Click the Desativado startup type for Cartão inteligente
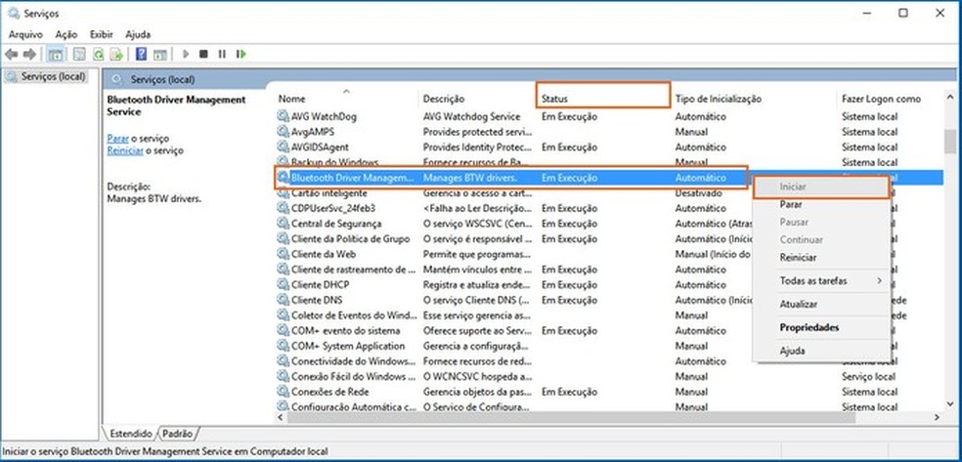Image resolution: width=962 pixels, height=462 pixels. pos(698,193)
